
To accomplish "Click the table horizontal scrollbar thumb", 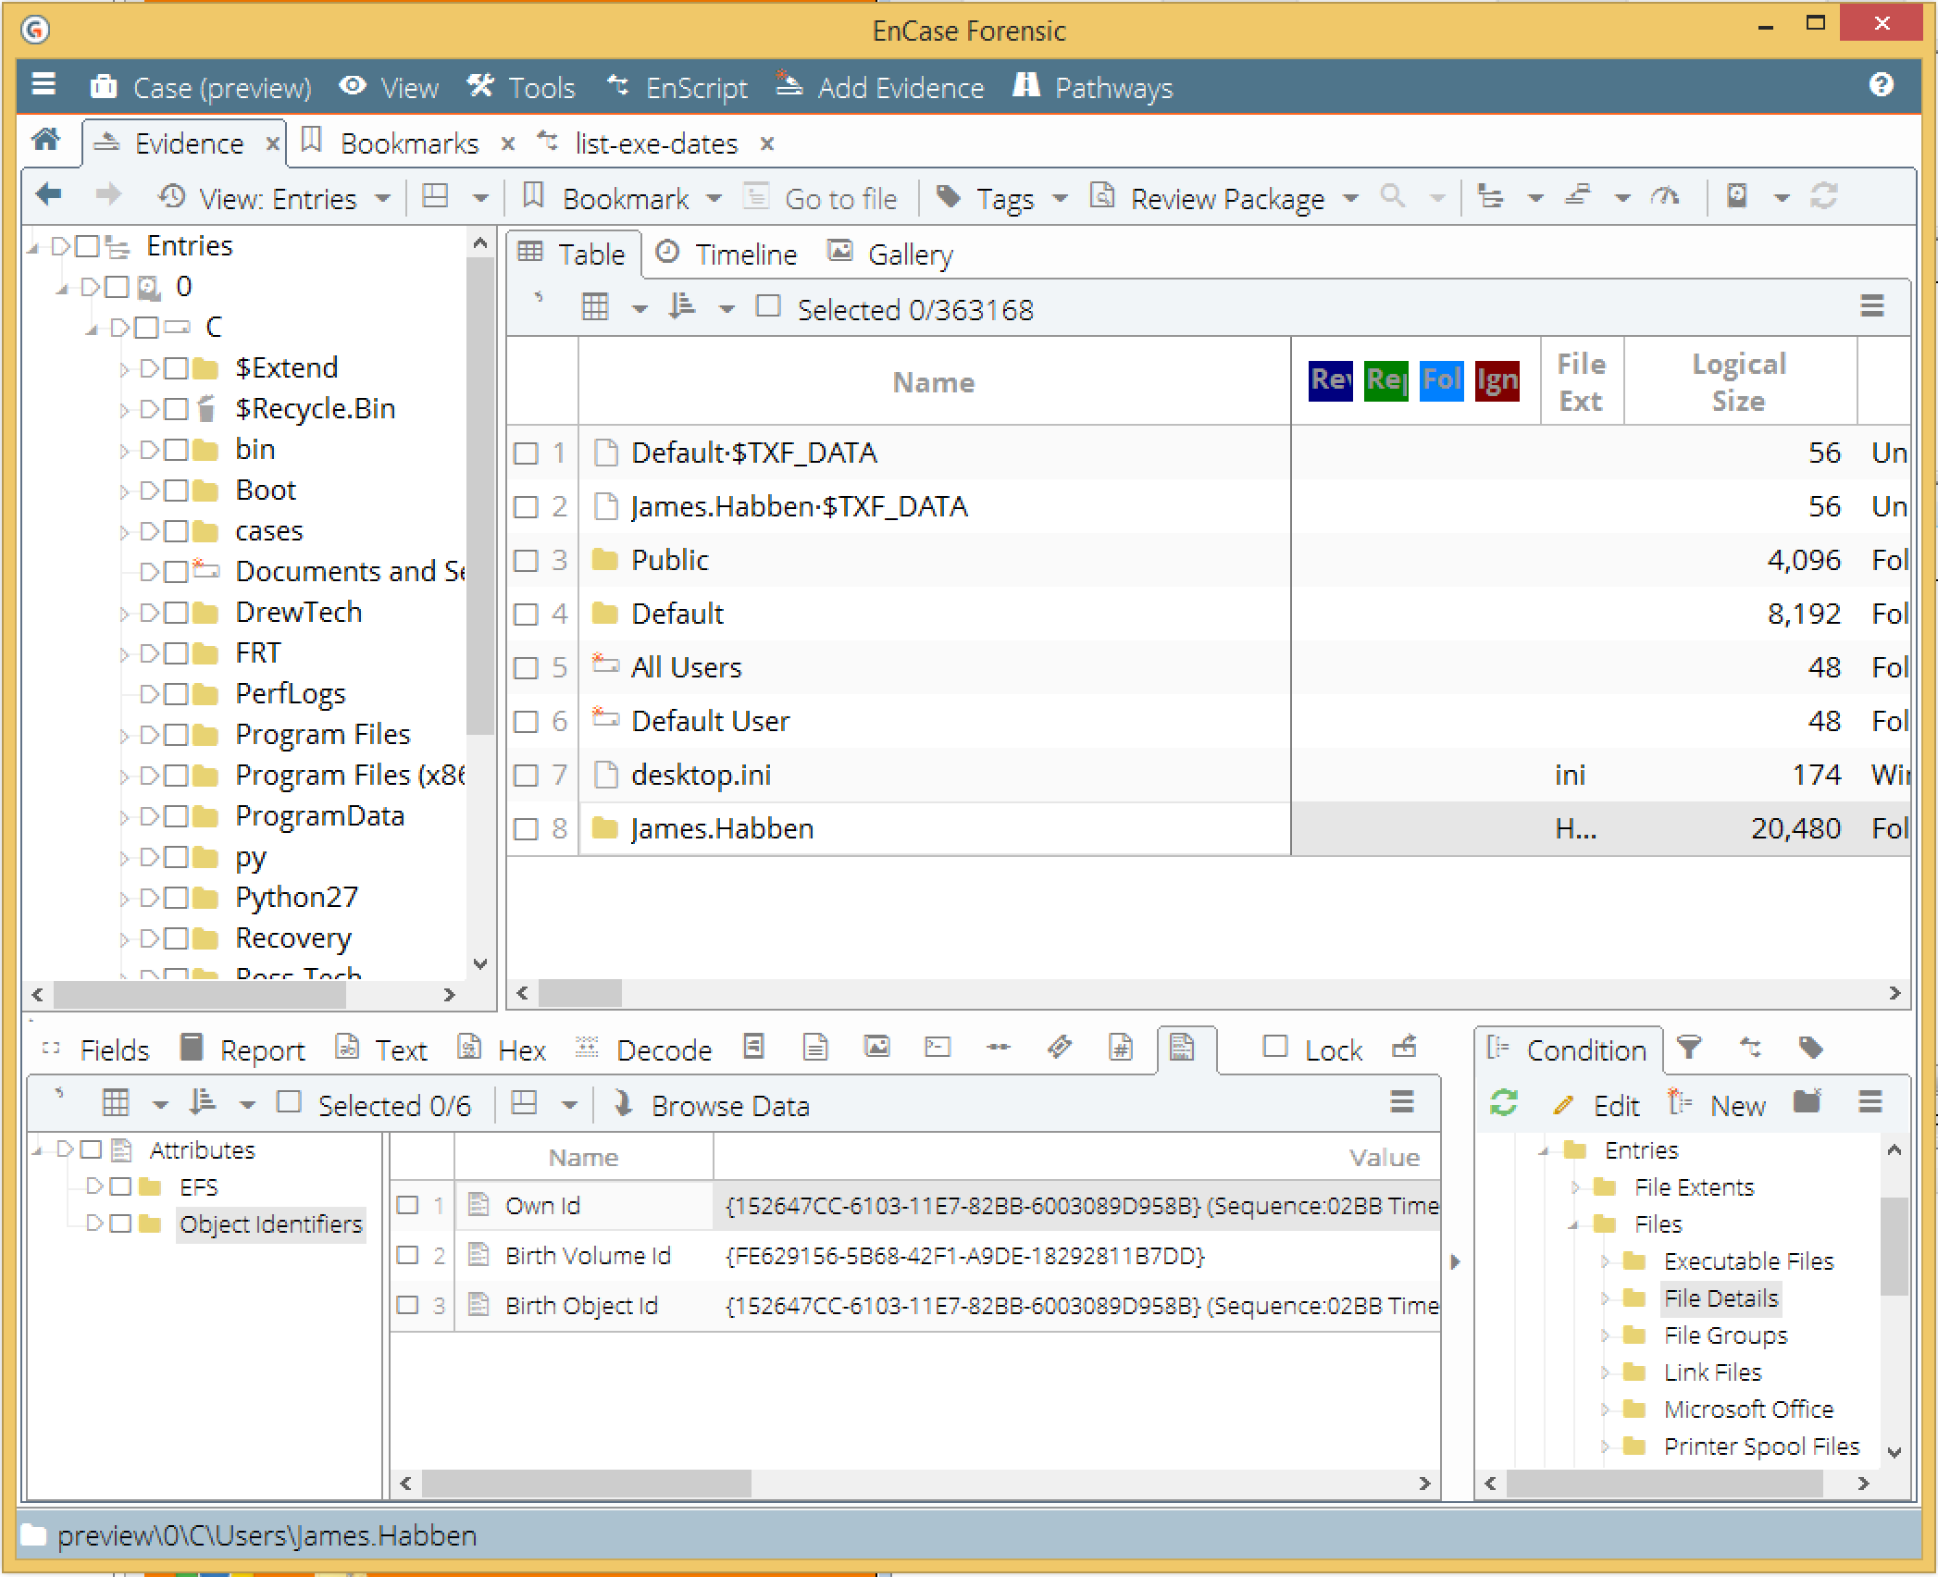I will point(580,993).
